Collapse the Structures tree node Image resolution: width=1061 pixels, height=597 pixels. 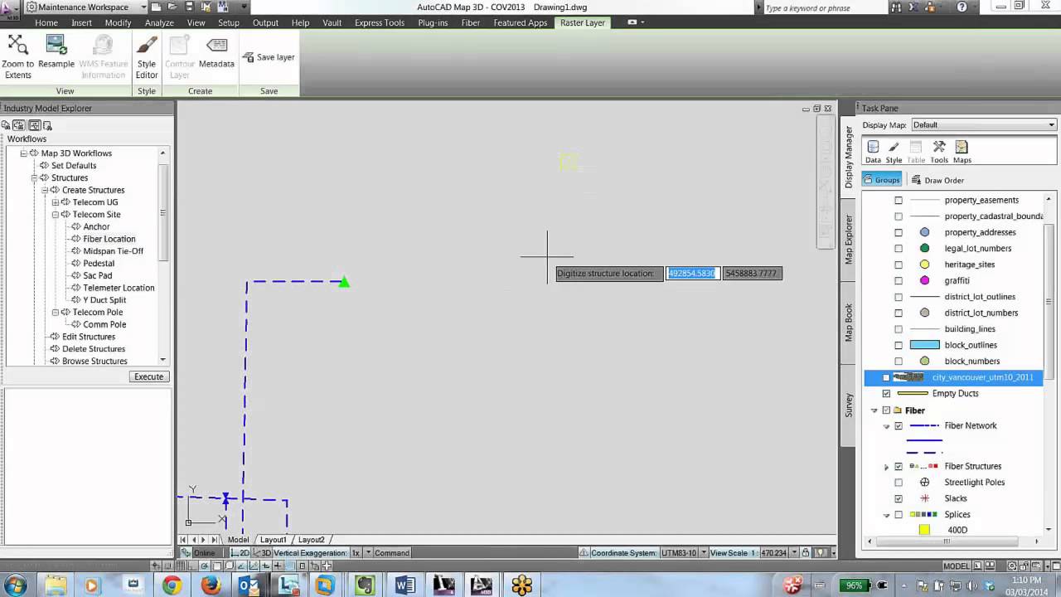point(35,178)
